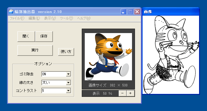Click the 保存 button
This screenshot has height=111, width=207.
[44, 36]
